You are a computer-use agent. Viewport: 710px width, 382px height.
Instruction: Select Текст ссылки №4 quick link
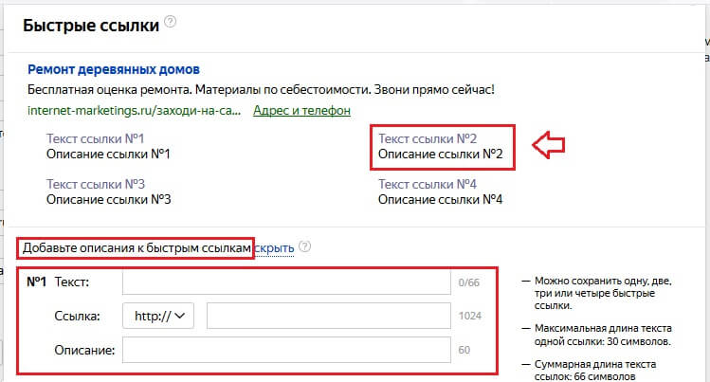tap(439, 184)
